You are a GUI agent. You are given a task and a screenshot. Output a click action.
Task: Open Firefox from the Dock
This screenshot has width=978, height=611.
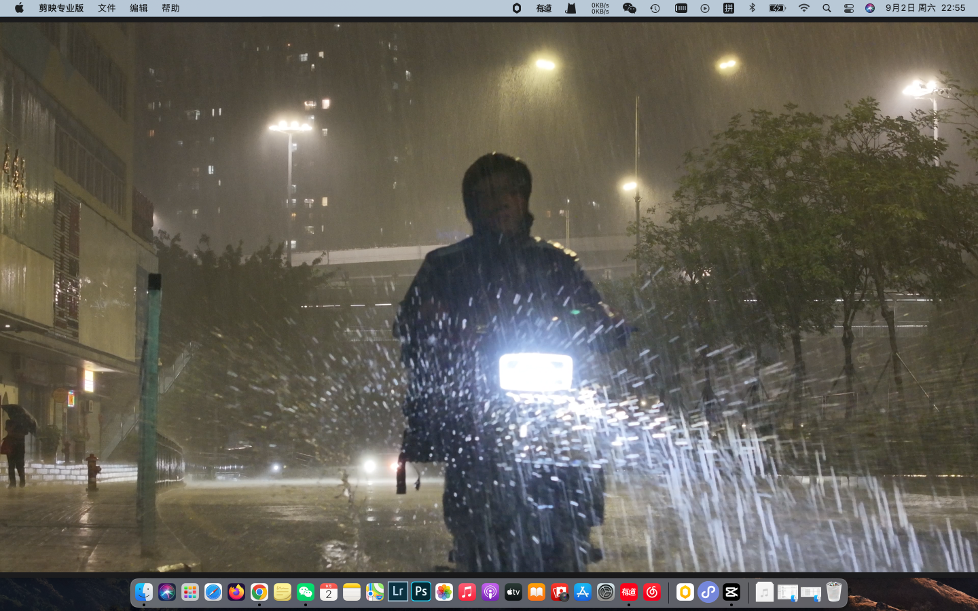(236, 592)
